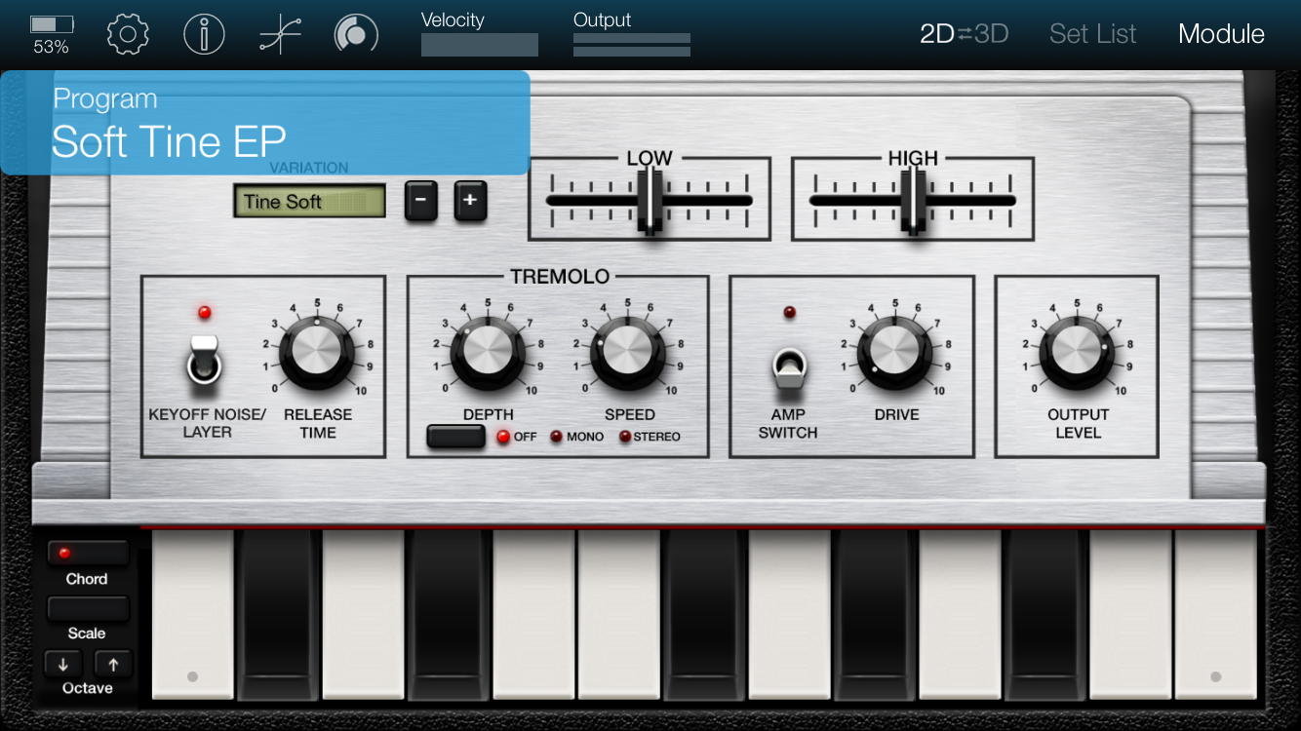Click the TREMOLO section label
The image size is (1301, 731).
click(x=560, y=277)
